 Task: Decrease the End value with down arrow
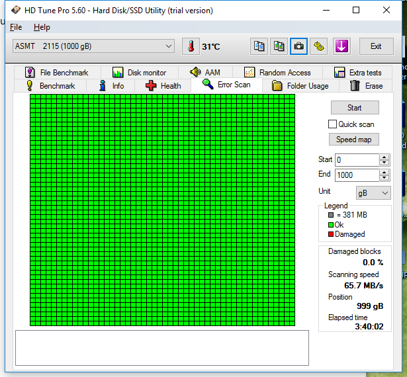(384, 178)
